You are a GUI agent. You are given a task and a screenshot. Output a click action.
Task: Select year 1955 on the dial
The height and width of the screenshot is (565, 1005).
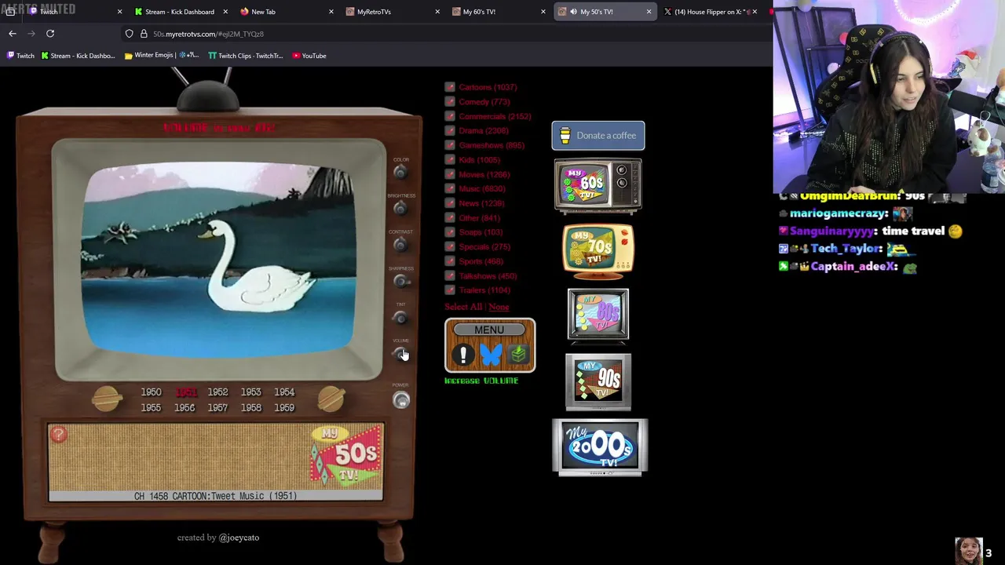coord(151,408)
